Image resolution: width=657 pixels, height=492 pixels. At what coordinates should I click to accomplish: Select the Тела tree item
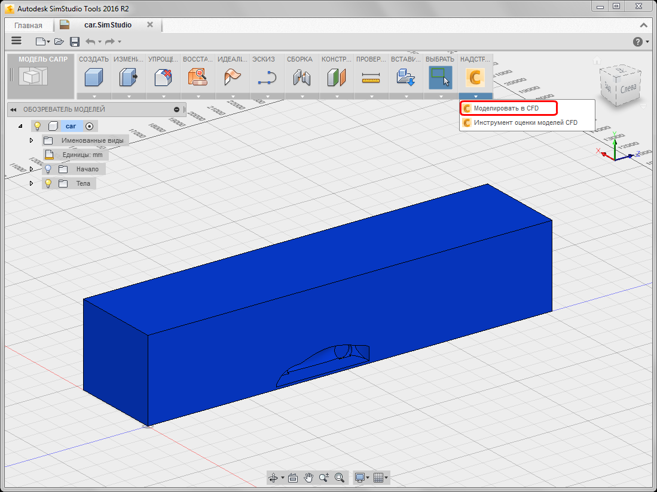83,183
